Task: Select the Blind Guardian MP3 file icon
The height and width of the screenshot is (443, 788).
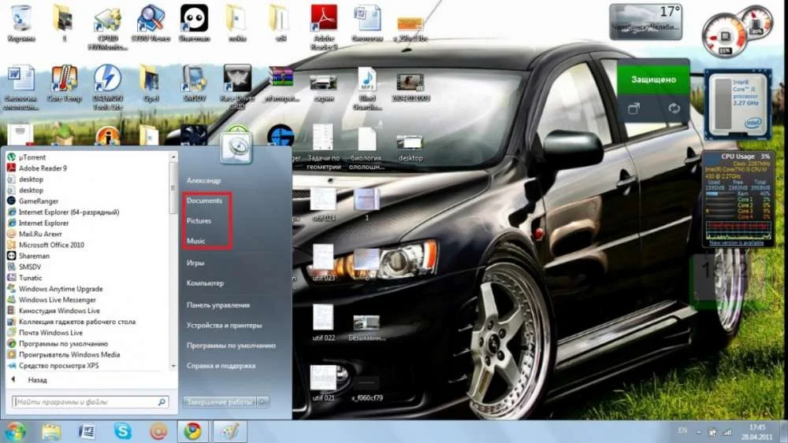Action: click(x=367, y=88)
